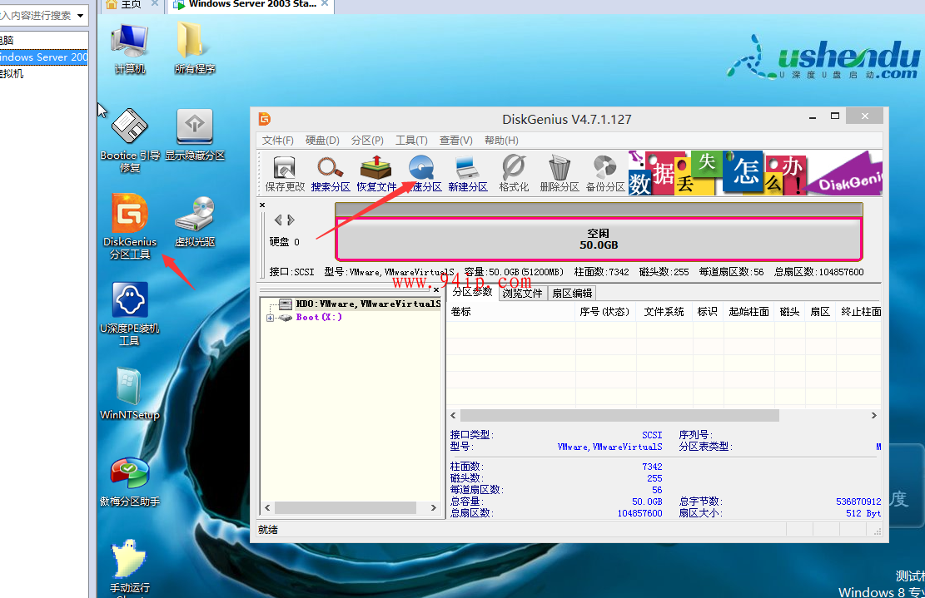The height and width of the screenshot is (598, 925).
Task: Sort by 序号(状态) column header
Action: pyautogui.click(x=605, y=312)
